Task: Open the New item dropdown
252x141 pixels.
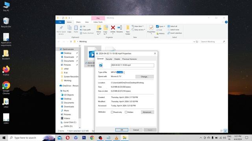Action: coord(137,26)
